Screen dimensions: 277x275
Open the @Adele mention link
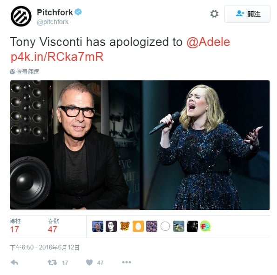(x=208, y=42)
